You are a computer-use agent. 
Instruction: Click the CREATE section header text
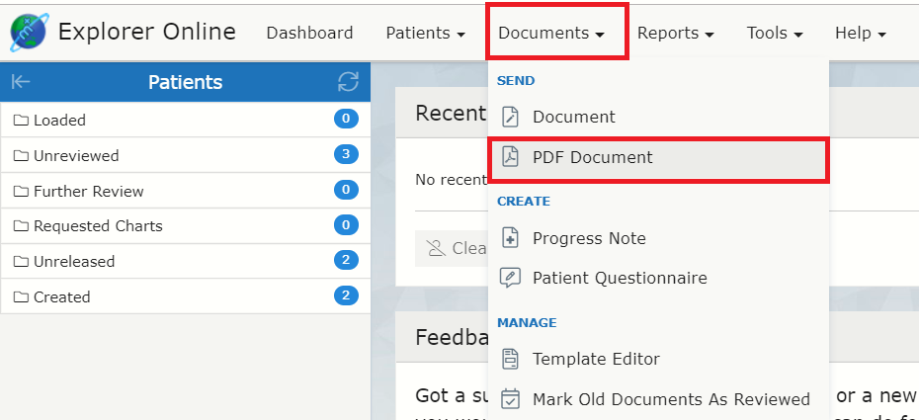(524, 202)
